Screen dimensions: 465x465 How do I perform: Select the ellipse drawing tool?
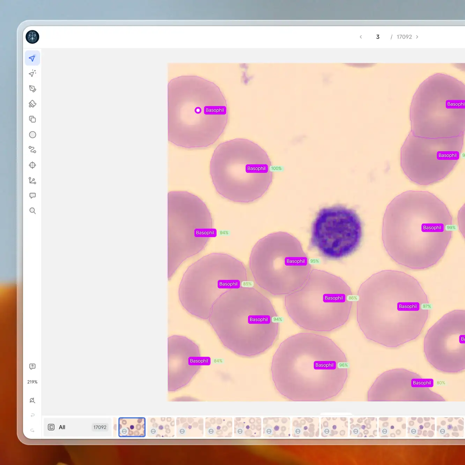tap(32, 134)
